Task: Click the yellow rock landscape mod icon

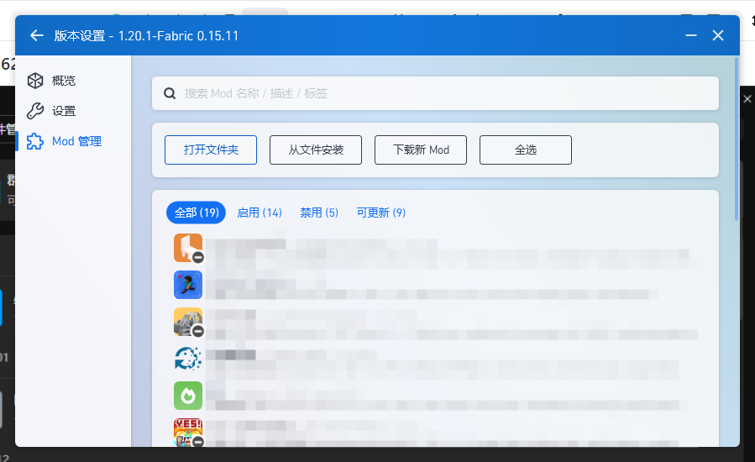Action: pos(188,322)
